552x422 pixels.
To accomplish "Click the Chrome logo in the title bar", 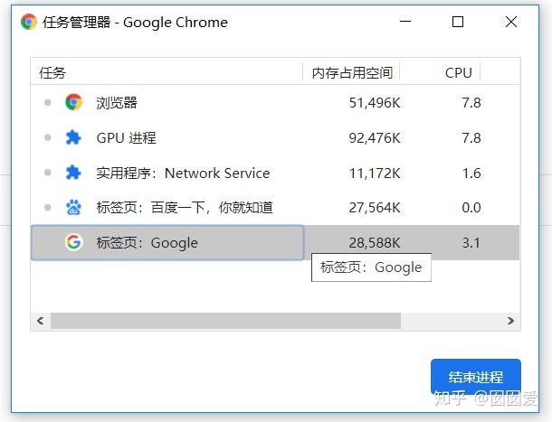I will 29,22.
